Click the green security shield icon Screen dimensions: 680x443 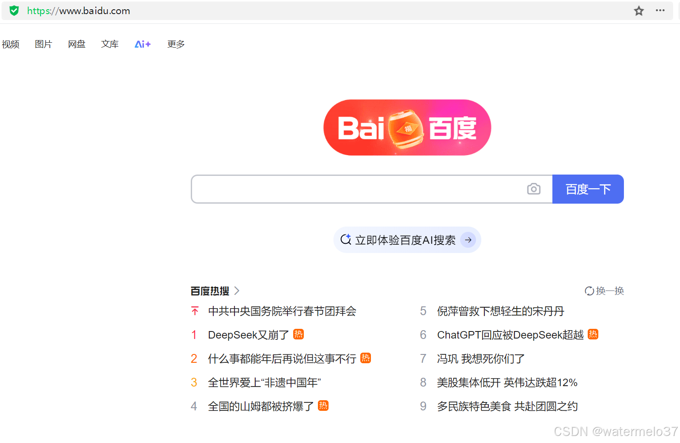[14, 11]
